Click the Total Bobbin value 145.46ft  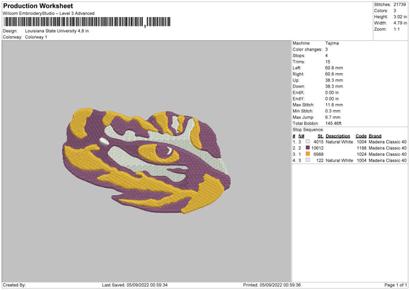333,123
